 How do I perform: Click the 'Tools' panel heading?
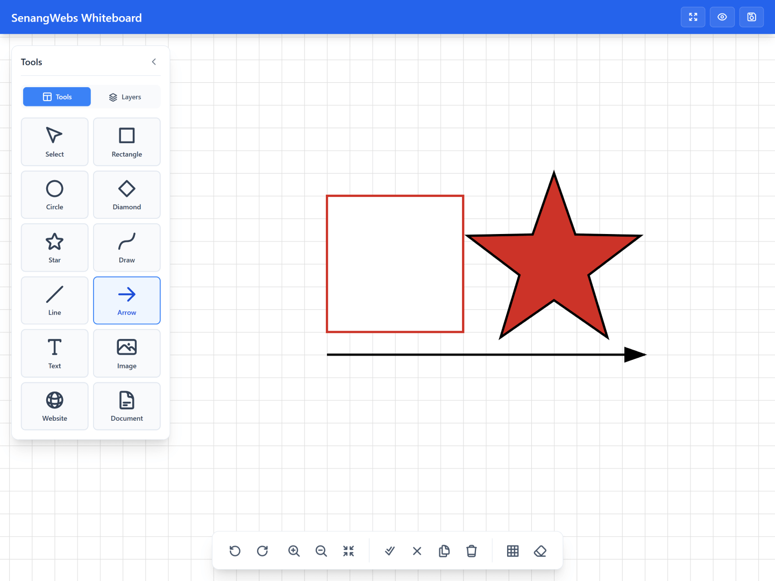(x=32, y=62)
